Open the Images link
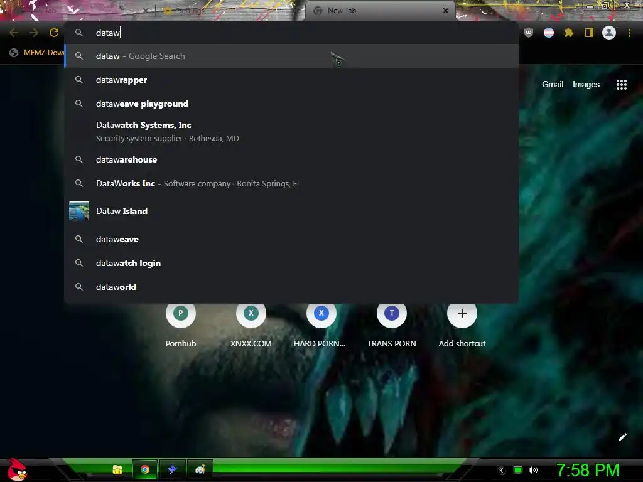Viewport: 643px width, 482px height. [x=586, y=85]
